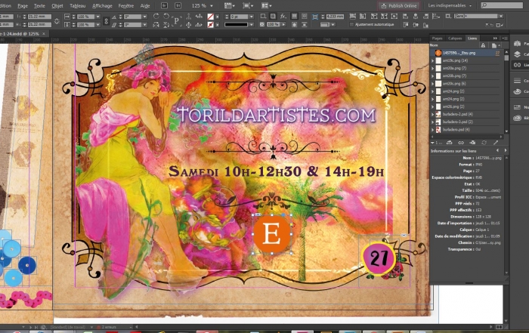
Task: Open the Aide menu
Action: click(145, 6)
